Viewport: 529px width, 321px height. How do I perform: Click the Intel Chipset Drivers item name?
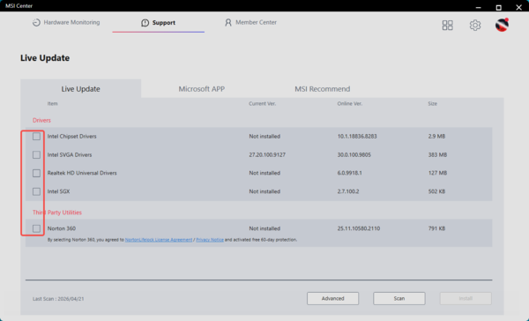(x=72, y=137)
